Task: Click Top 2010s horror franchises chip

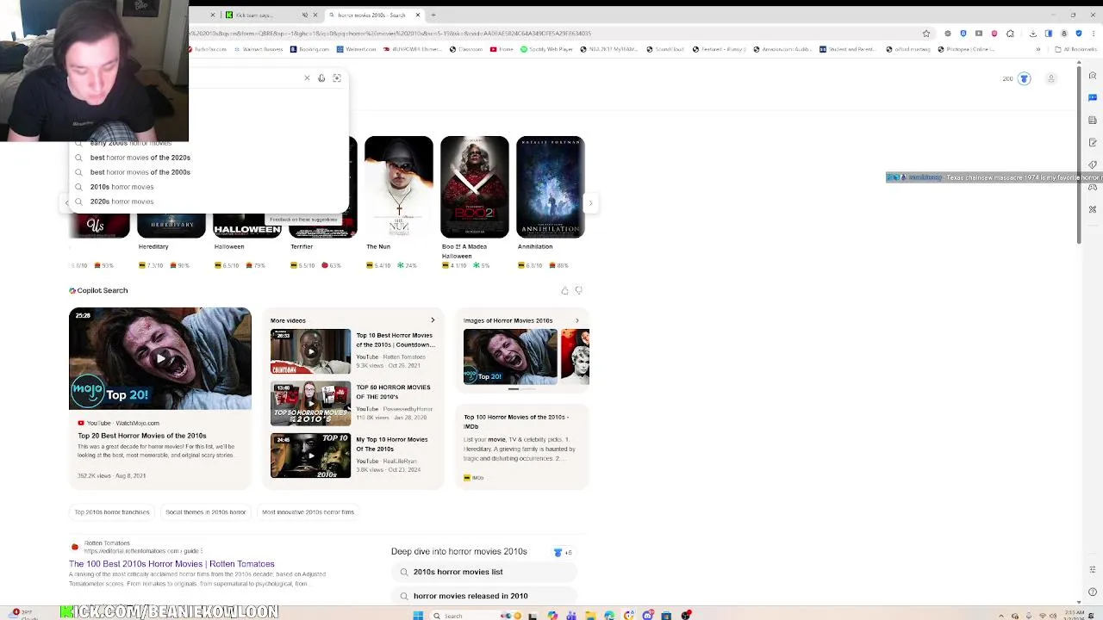Action: click(112, 512)
